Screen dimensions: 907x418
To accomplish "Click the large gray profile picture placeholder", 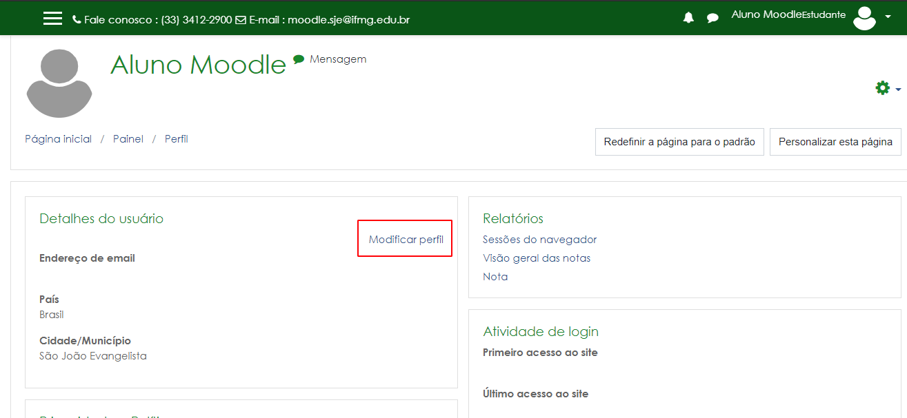I will pos(59,83).
